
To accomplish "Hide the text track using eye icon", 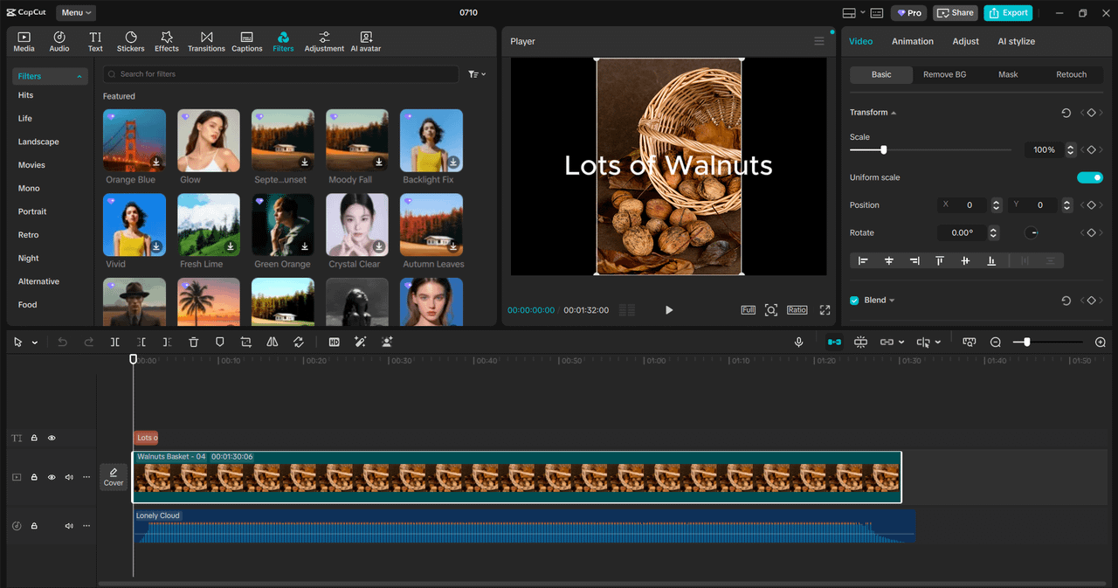I will (x=52, y=438).
